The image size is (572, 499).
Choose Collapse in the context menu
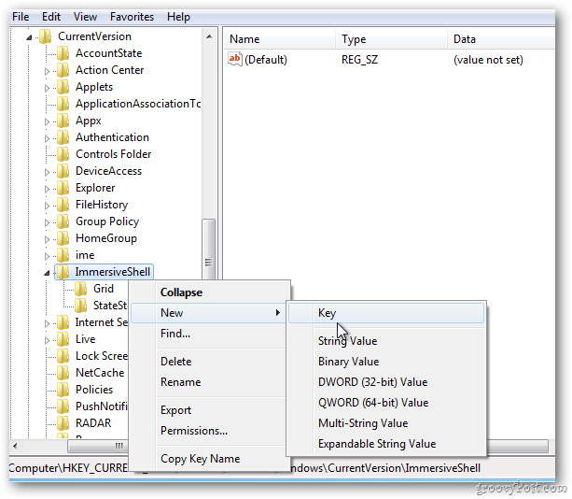tap(211, 292)
